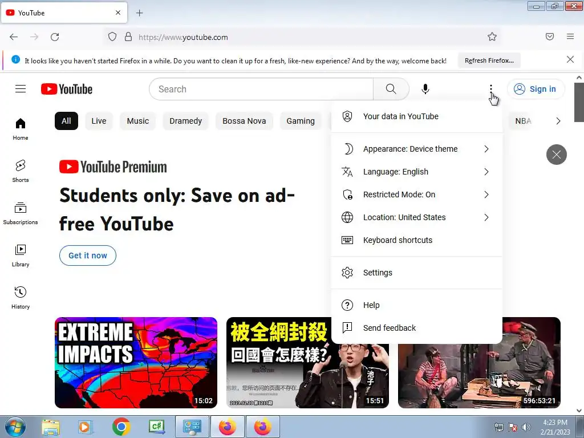Viewport: 584px width, 438px height.
Task: Click the Sign in button
Action: pyautogui.click(x=536, y=89)
